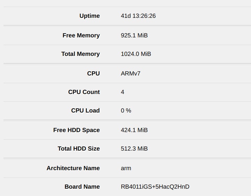Image resolution: width=251 pixels, height=196 pixels.
Task: Select the Uptime label
Action: pyautogui.click(x=90, y=16)
